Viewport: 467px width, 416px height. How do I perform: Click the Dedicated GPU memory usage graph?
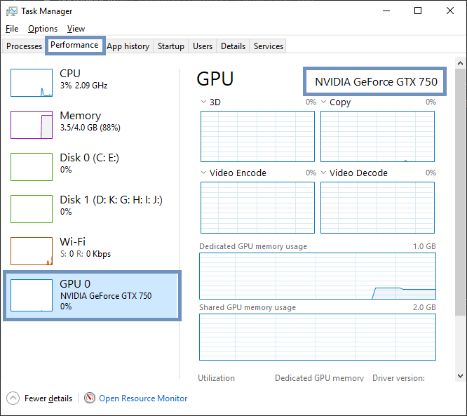click(x=318, y=276)
